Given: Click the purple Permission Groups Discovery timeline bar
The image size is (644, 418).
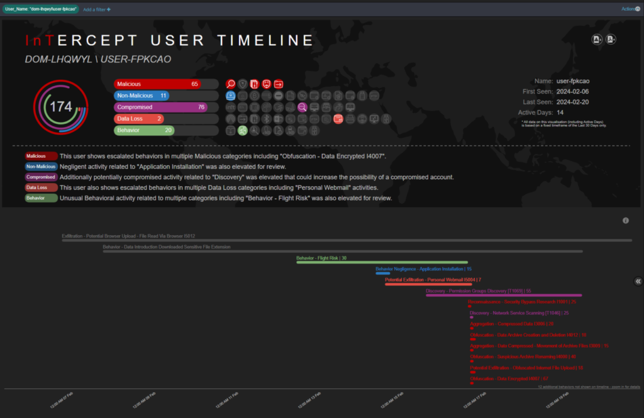Looking at the screenshot, I should pos(504,295).
